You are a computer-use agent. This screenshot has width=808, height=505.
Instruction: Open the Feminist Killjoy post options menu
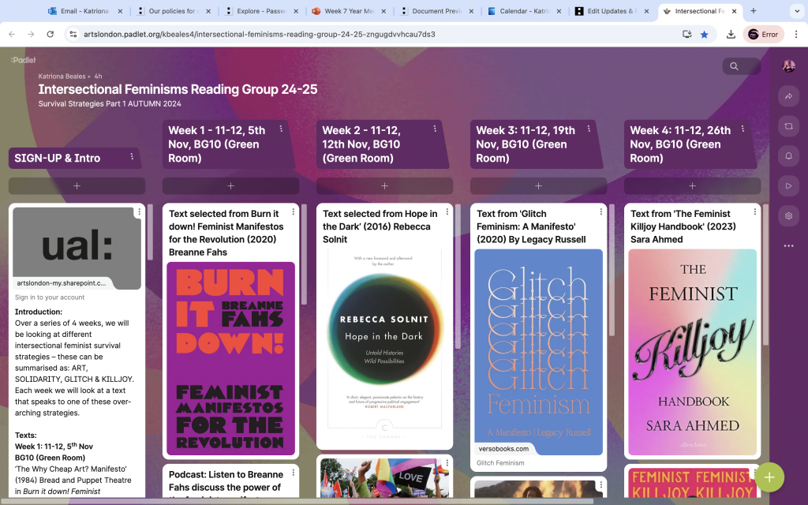(755, 211)
